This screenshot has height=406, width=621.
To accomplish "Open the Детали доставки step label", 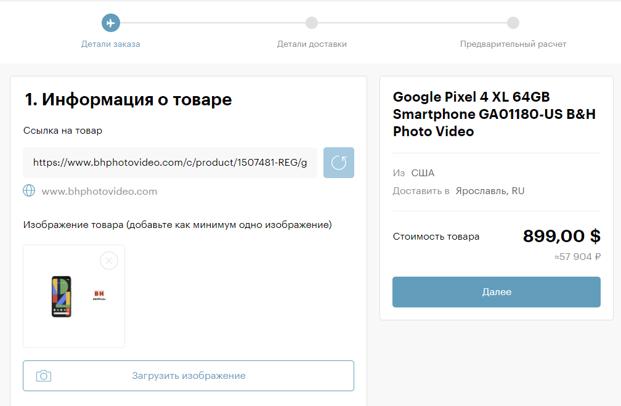I will click(x=312, y=44).
